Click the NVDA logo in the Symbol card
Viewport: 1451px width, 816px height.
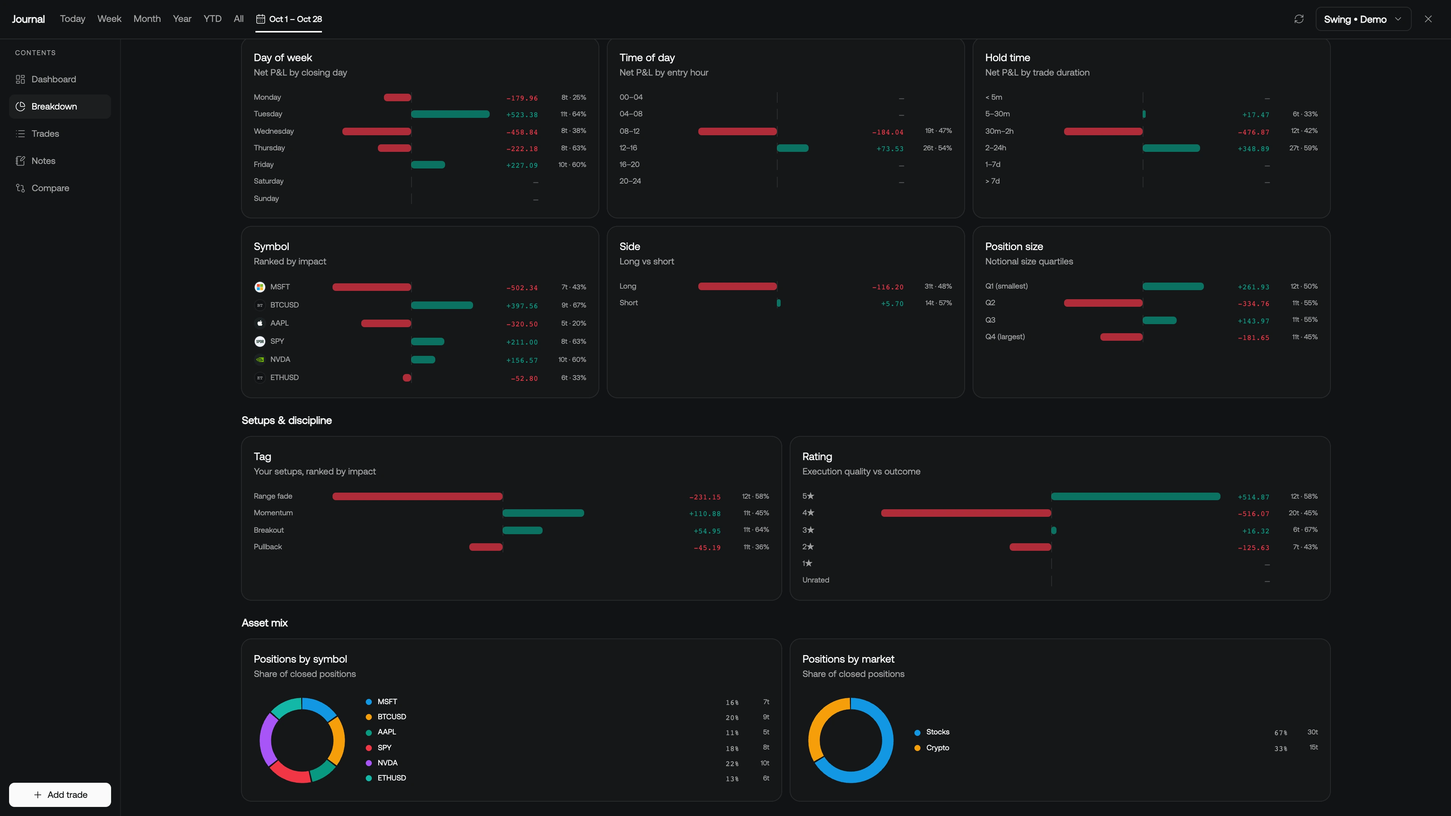(x=260, y=359)
